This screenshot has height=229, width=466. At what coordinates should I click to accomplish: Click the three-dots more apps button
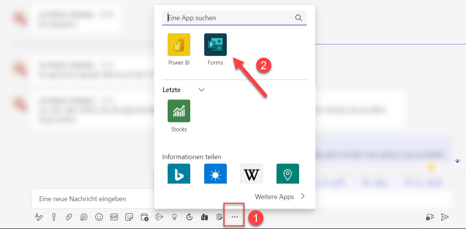point(234,217)
